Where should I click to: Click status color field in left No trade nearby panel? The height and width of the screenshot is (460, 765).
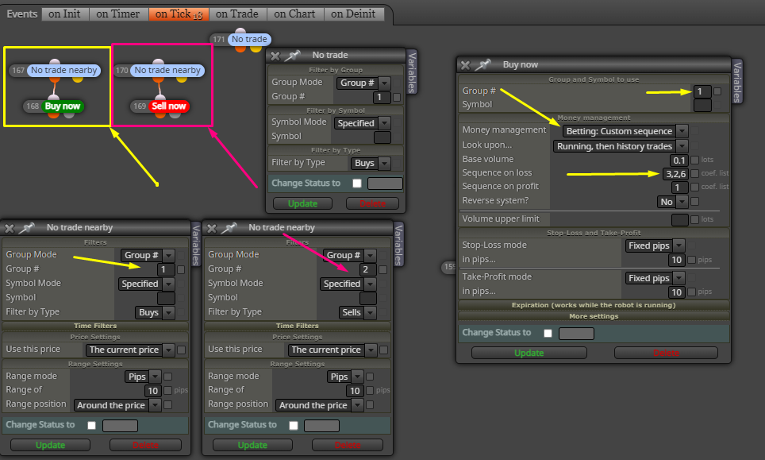[x=120, y=426]
